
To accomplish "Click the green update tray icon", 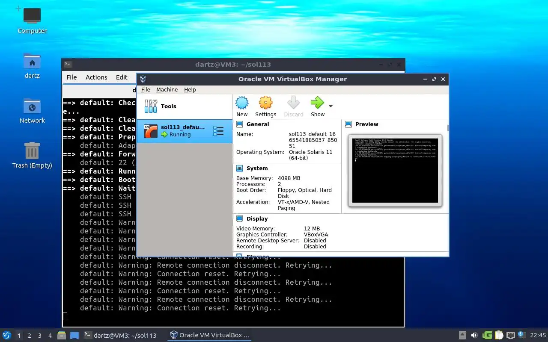I will pos(487,335).
